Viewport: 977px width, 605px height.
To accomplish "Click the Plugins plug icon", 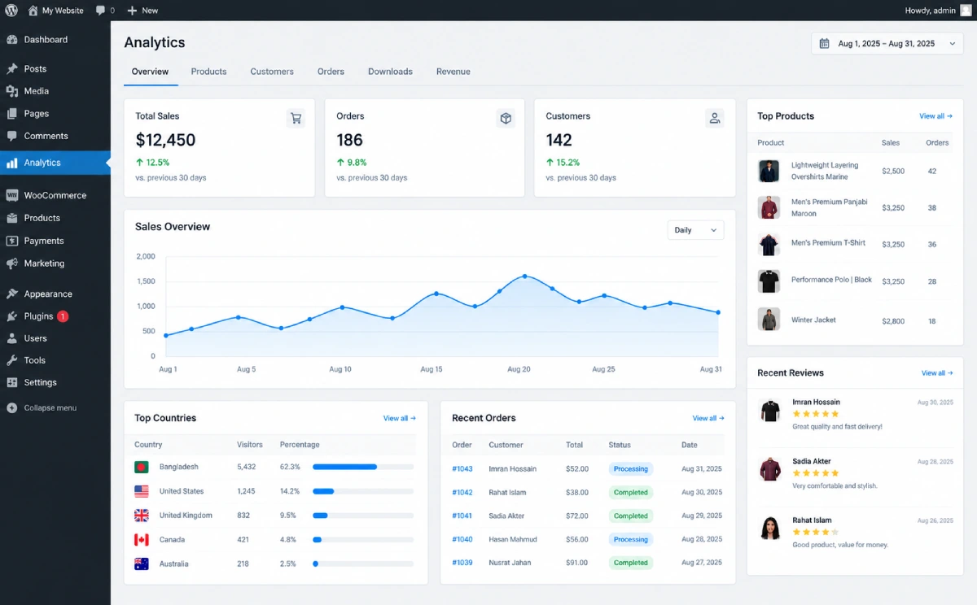I will pos(11,316).
